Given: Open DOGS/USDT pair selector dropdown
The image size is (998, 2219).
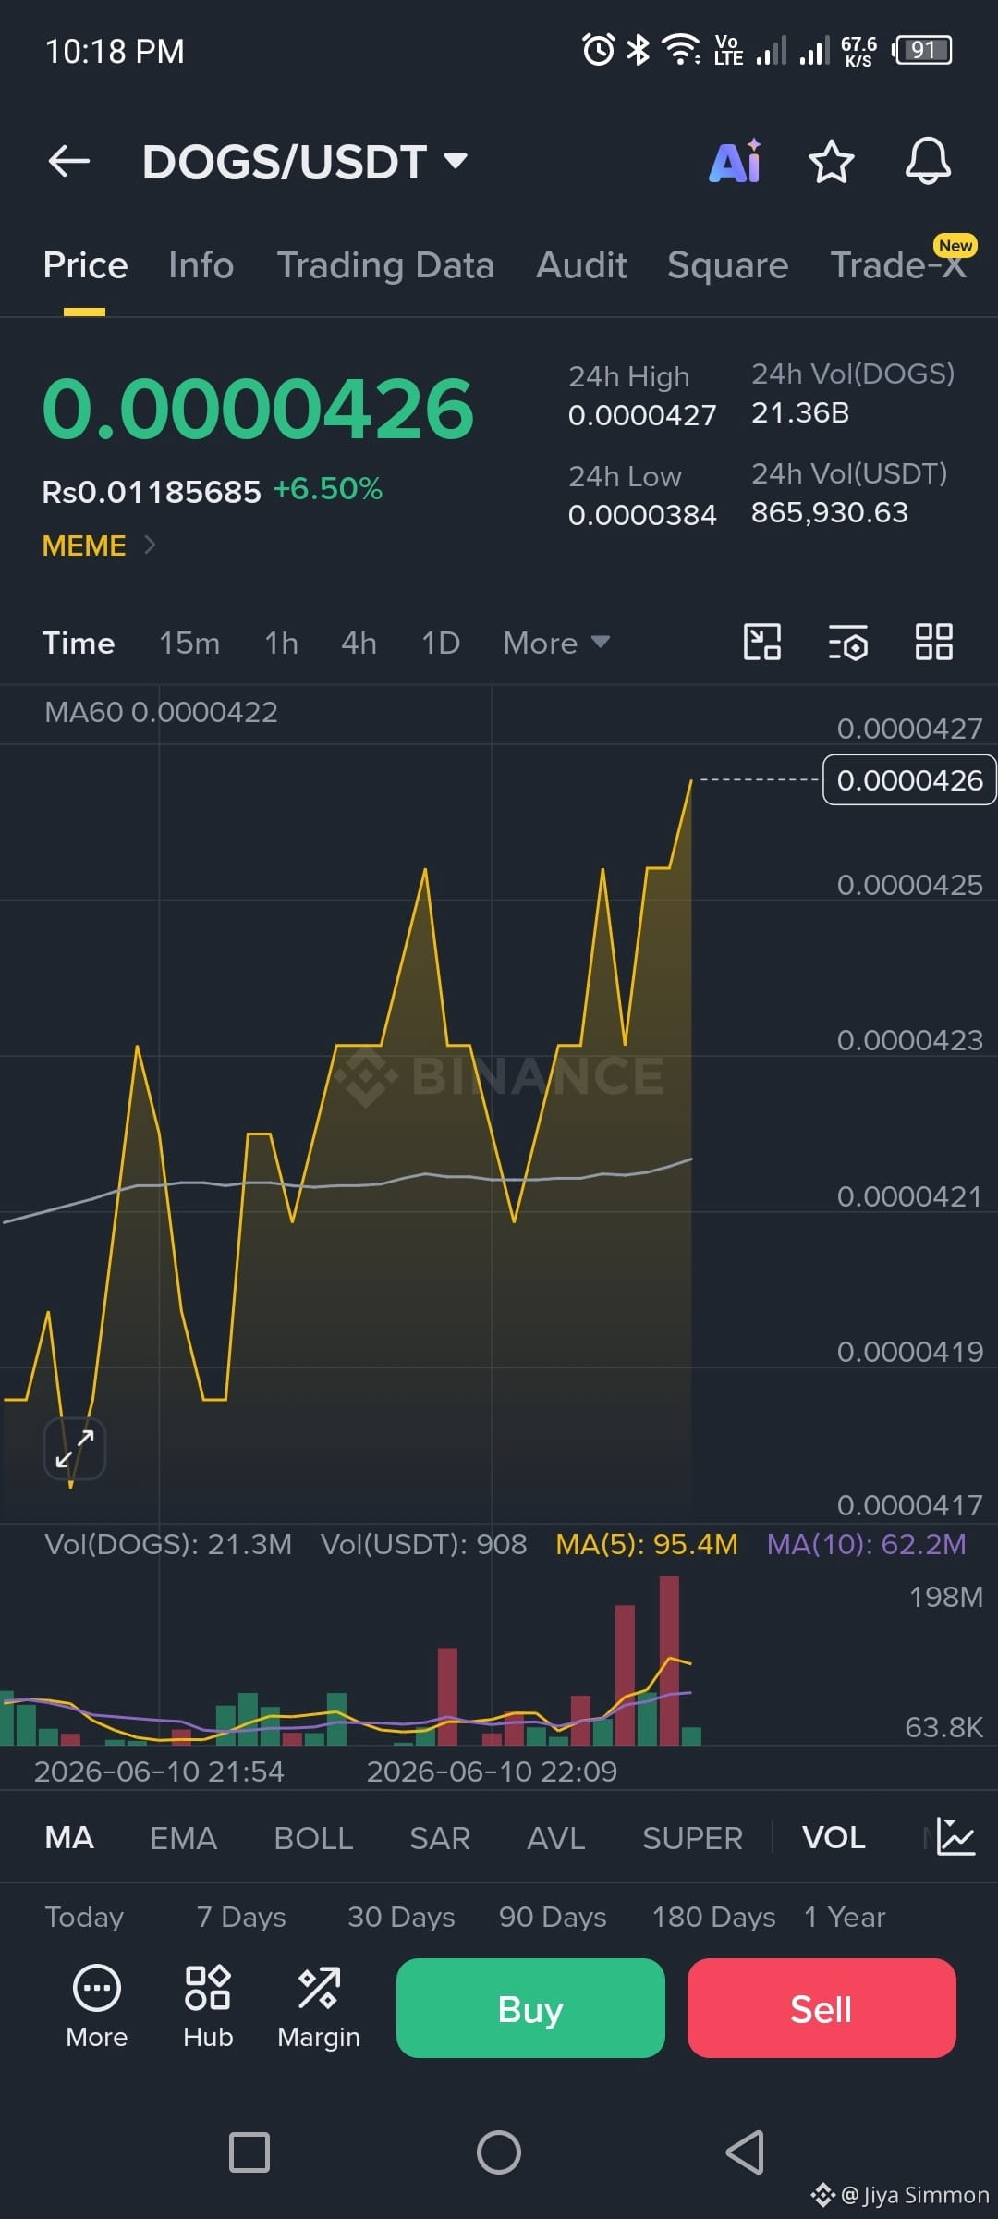Looking at the screenshot, I should [305, 162].
